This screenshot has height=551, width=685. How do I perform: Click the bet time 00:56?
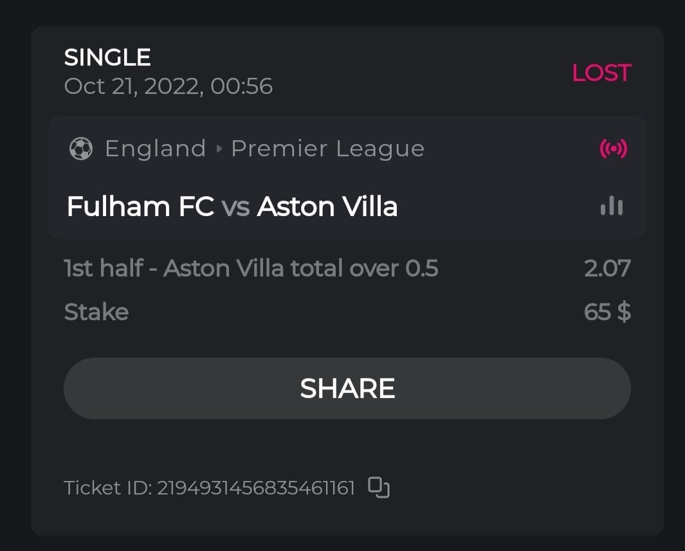pos(242,86)
